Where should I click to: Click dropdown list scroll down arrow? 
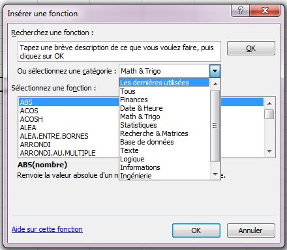(x=215, y=174)
